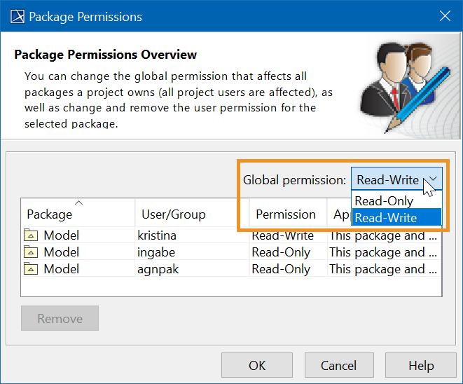
Task: Choose Read-Only from the permission list
Action: (384, 201)
